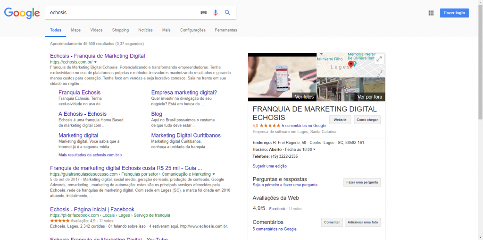Click Adicionar uma foto button

coord(363,222)
